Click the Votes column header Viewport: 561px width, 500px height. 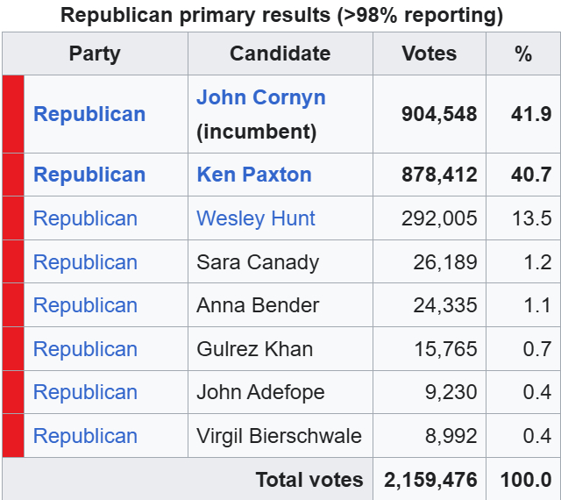point(429,54)
